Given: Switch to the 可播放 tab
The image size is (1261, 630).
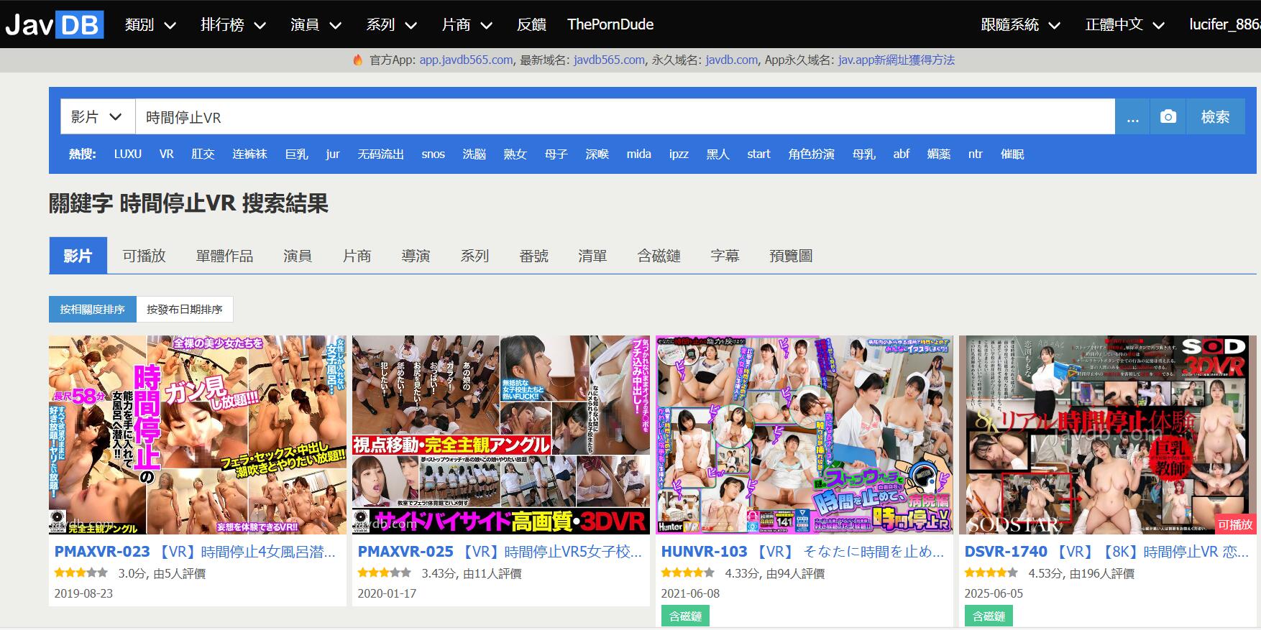Looking at the screenshot, I should tap(144, 256).
